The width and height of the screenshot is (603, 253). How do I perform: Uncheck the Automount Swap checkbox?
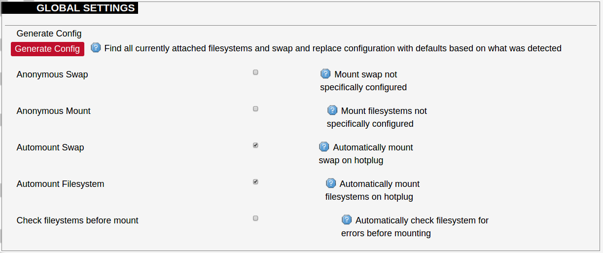point(255,145)
